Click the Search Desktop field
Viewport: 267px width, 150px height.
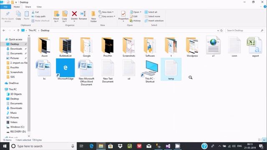pos(245,30)
